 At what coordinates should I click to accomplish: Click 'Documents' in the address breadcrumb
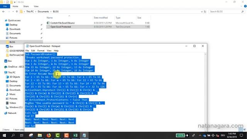pyautogui.click(x=43, y=12)
